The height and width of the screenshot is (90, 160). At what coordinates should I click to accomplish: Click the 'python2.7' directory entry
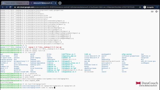106,65
